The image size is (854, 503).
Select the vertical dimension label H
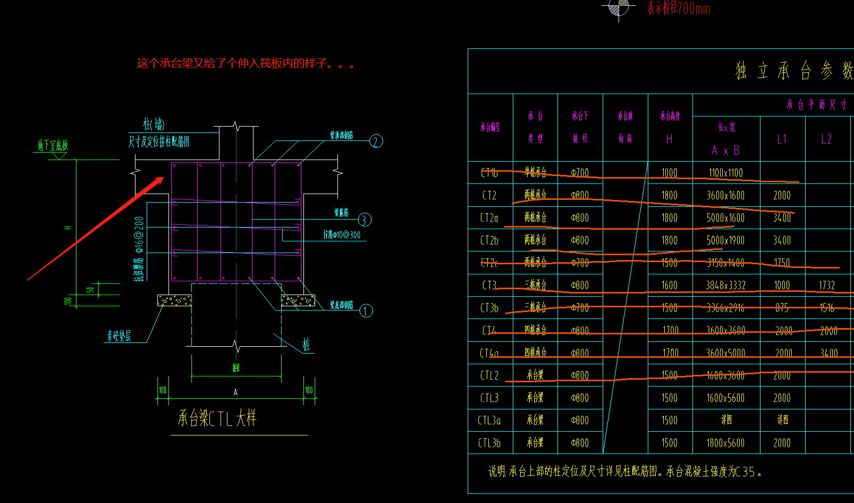point(68,228)
